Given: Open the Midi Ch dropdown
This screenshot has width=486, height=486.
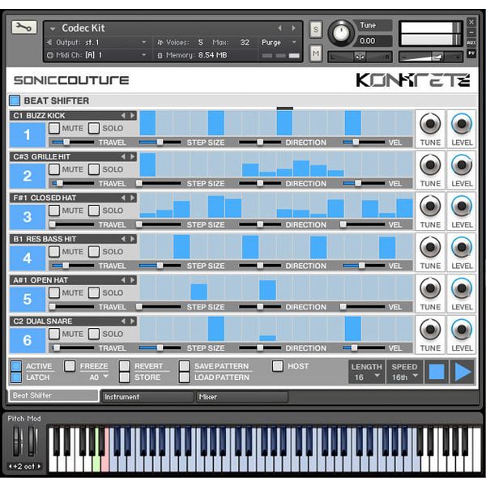Looking at the screenshot, I should (144, 55).
